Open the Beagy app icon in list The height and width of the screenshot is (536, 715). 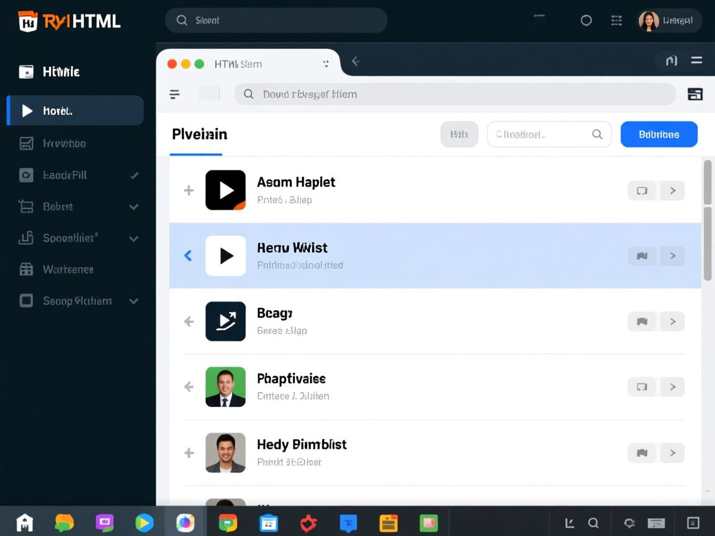[225, 321]
